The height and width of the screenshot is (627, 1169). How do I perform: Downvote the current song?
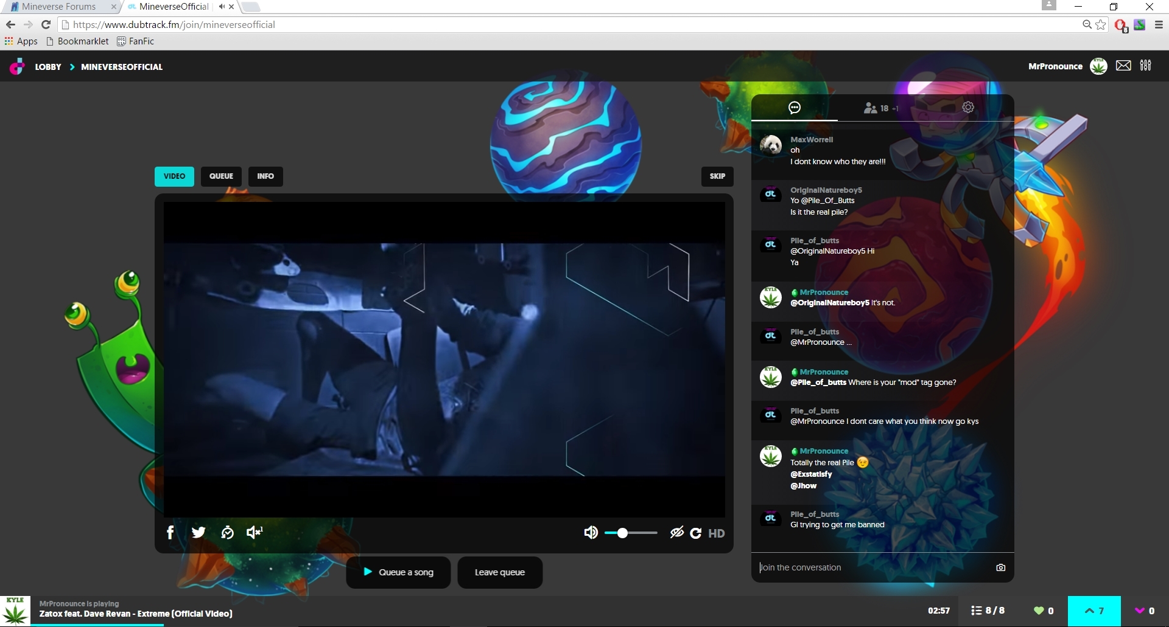tap(1145, 611)
